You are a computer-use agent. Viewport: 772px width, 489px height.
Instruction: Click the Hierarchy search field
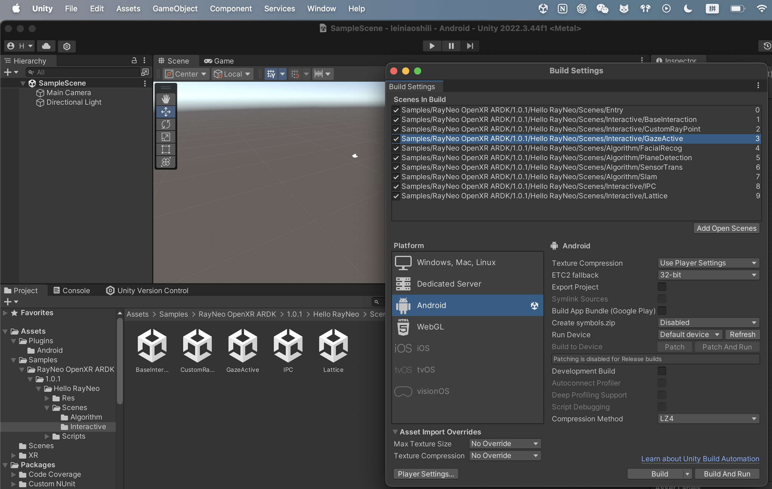(83, 72)
